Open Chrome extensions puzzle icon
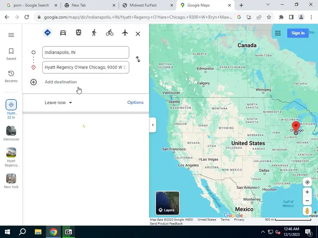 (x=281, y=17)
